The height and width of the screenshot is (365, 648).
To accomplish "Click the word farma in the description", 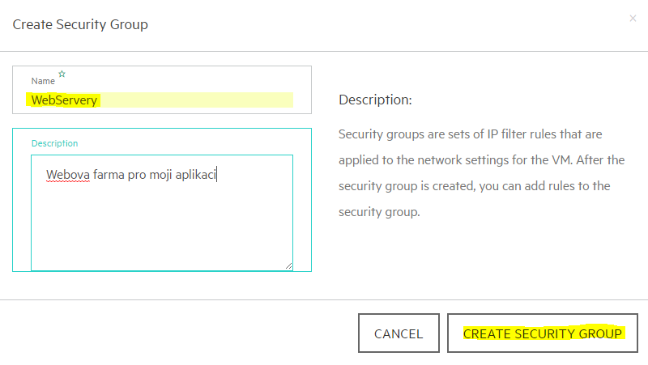I will pos(109,175).
